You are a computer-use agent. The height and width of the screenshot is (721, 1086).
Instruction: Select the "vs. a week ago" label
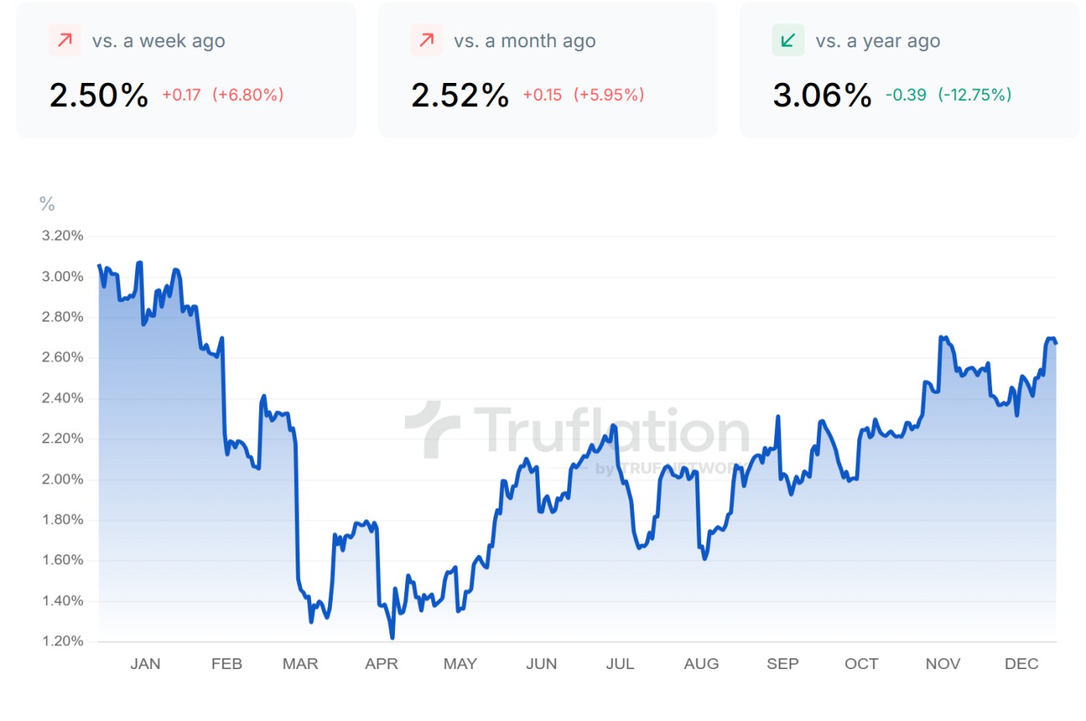coord(158,41)
